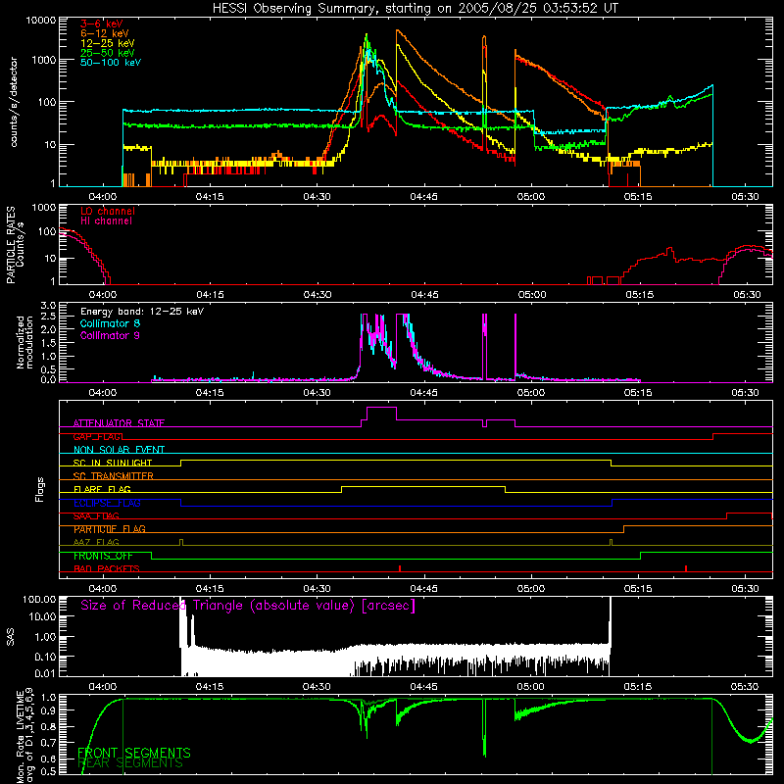Select the GAP_FLAG label
Screen dimensions: 784x784
coord(98,436)
